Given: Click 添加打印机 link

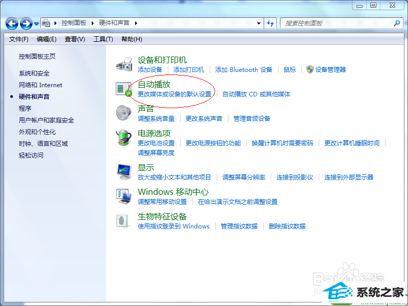Looking at the screenshot, I should click(x=189, y=70).
